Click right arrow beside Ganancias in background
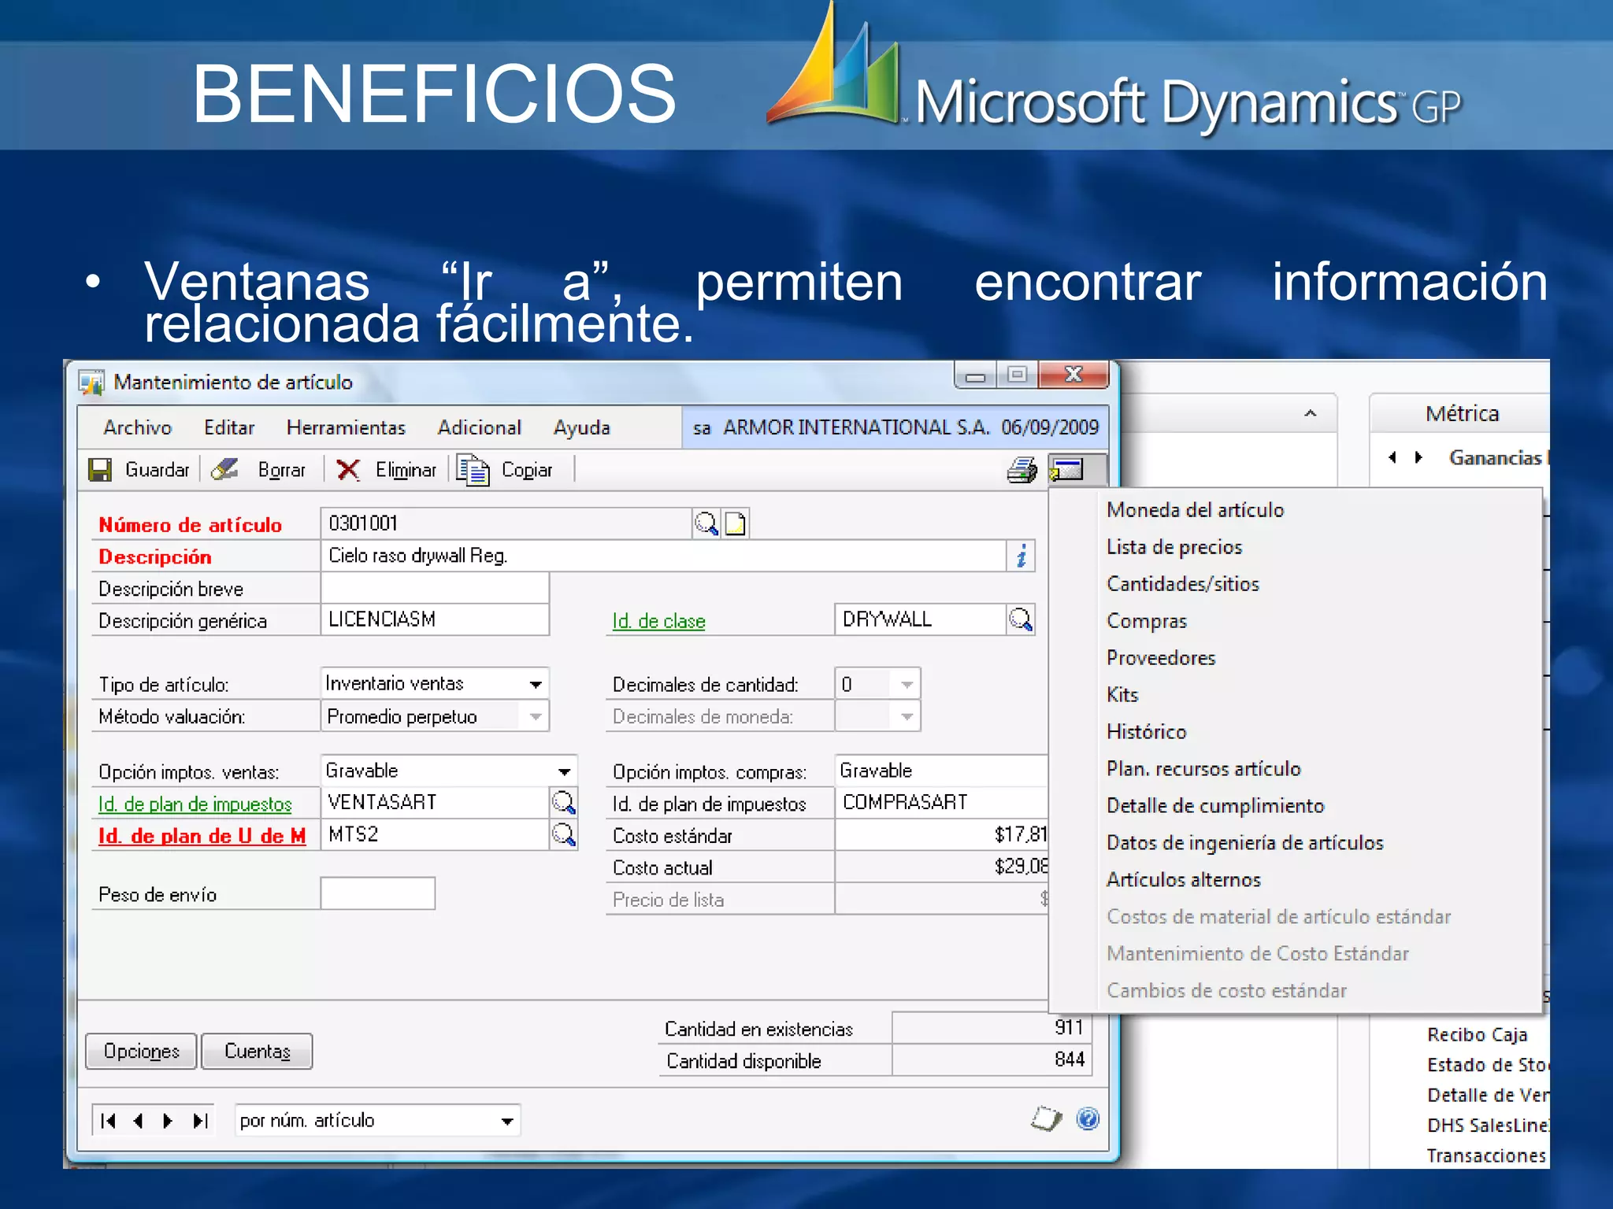Image resolution: width=1613 pixels, height=1209 pixels. coord(1418,457)
